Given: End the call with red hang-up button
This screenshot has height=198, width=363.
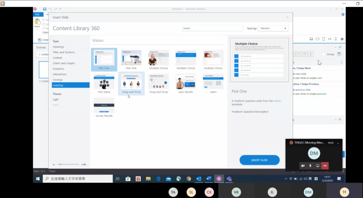Looking at the screenshot, I should (x=325, y=166).
